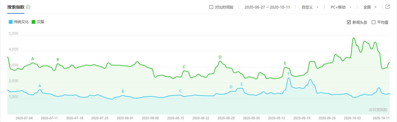The width and height of the screenshot is (397, 122).
Task: Open the 全国 region dropdown
Action: 370,7
